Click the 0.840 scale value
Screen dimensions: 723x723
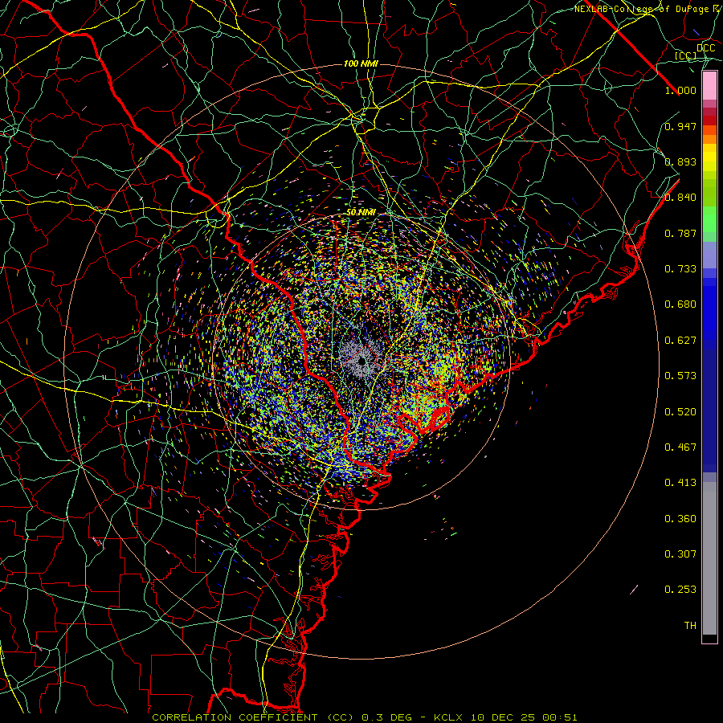680,198
